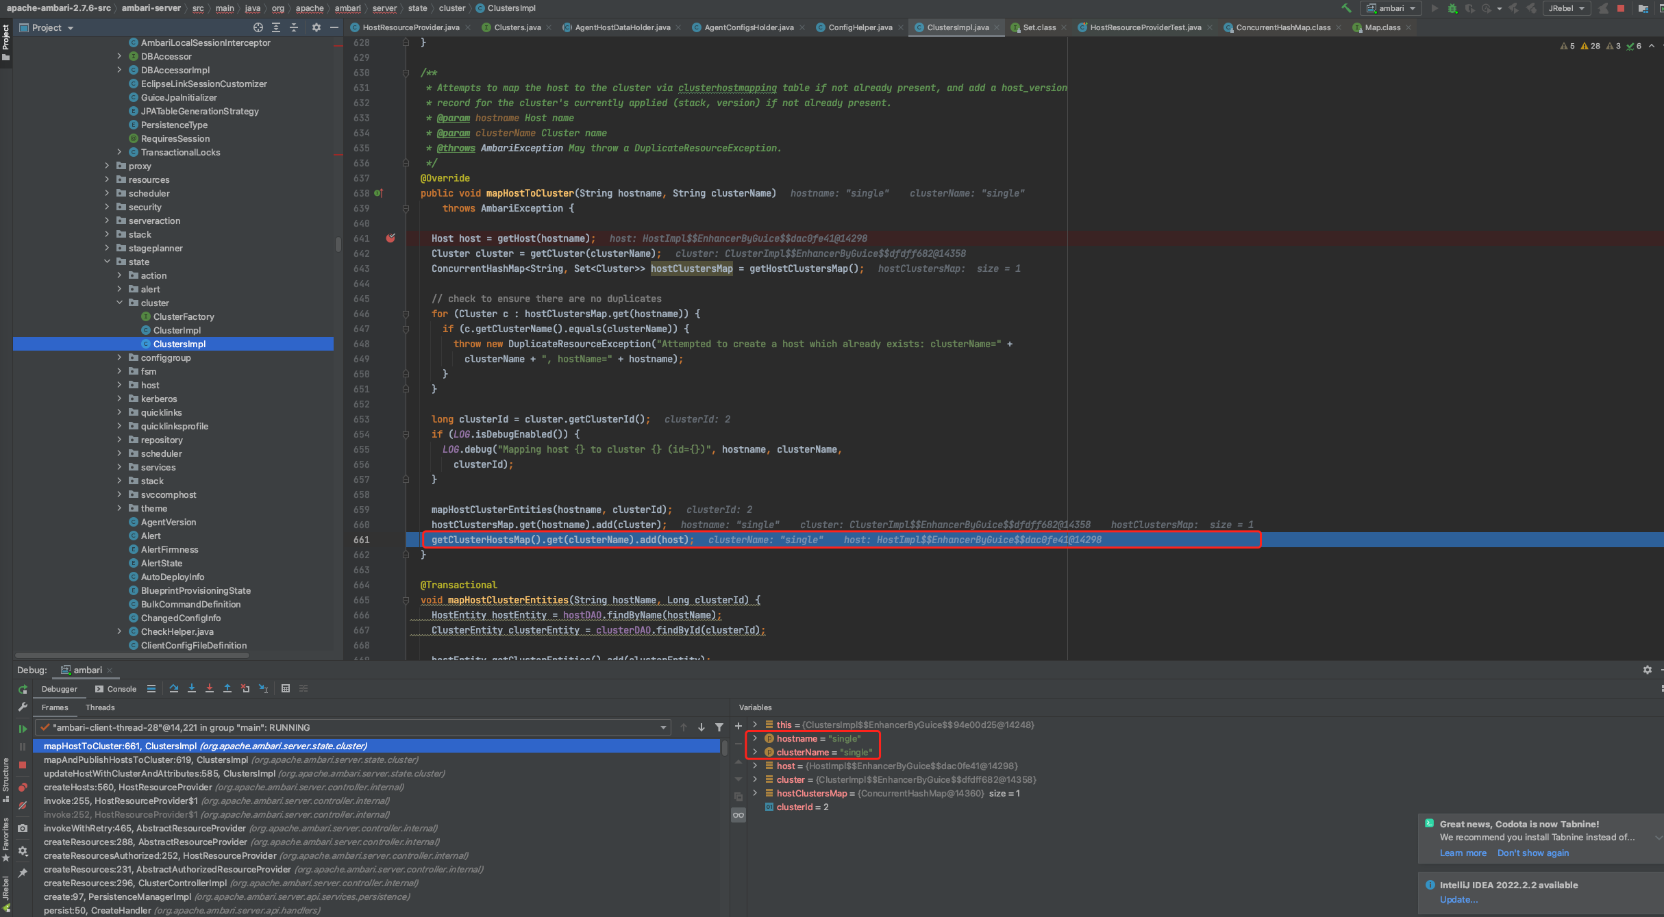Viewport: 1664px width, 917px height.
Task: Stop the debug session with the red square
Action: (23, 765)
